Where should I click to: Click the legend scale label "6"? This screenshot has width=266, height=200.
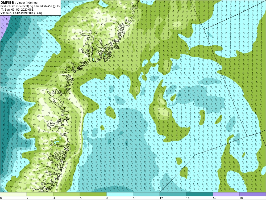coord(81,198)
